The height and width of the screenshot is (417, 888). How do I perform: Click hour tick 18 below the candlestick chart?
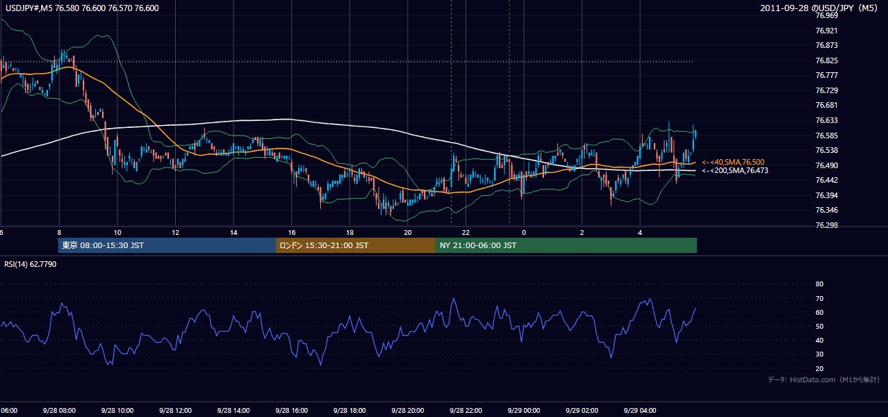350,233
